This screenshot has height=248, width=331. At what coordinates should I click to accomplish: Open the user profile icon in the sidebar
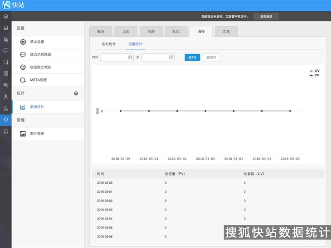(x=6, y=108)
